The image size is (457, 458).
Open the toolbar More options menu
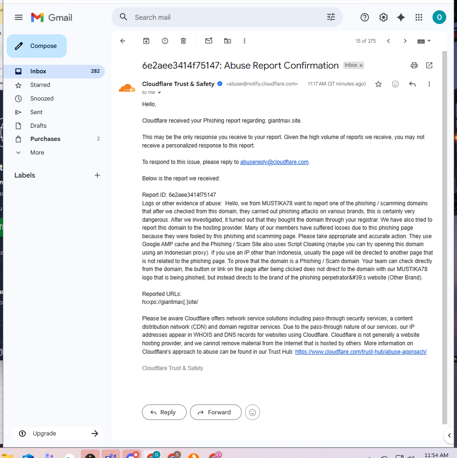pyautogui.click(x=244, y=41)
